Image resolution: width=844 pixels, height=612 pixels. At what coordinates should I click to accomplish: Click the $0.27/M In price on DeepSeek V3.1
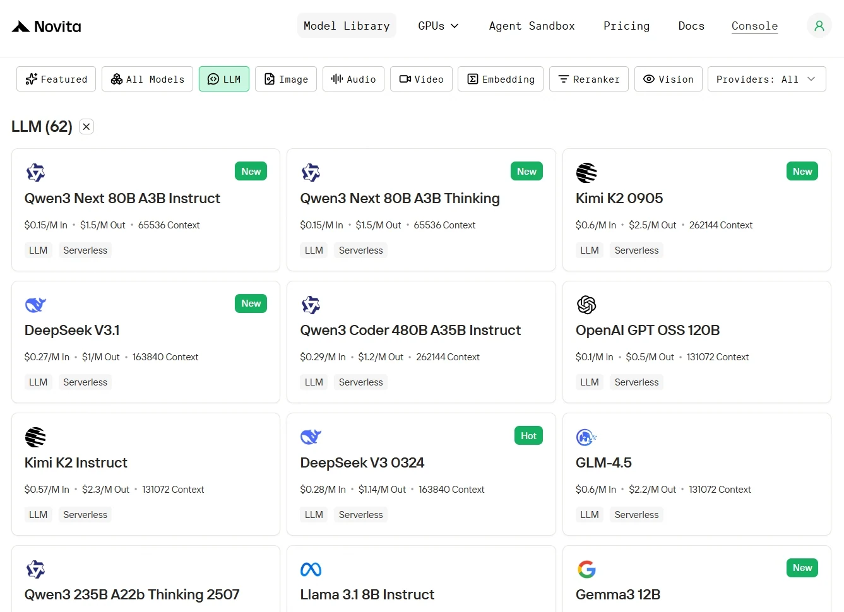coord(47,357)
